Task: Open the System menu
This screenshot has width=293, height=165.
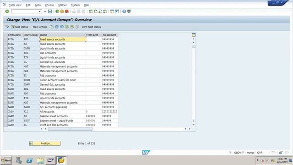Action: (75, 5)
